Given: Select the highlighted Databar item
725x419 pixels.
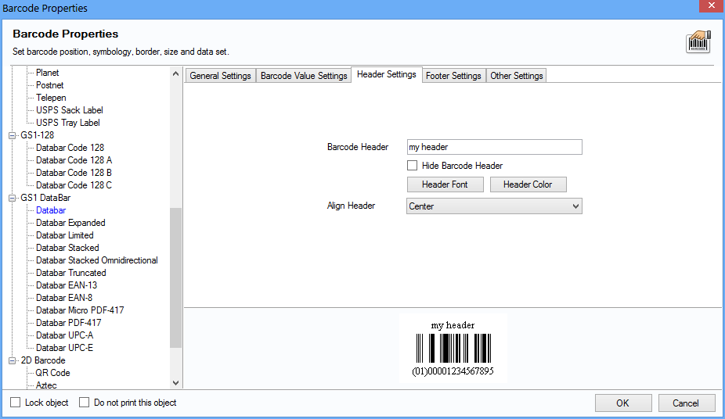Looking at the screenshot, I should pyautogui.click(x=51, y=210).
